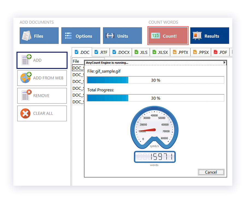Image resolution: width=246 pixels, height=204 pixels.
Task: Switch to the .XLS tab
Action: coord(141,52)
